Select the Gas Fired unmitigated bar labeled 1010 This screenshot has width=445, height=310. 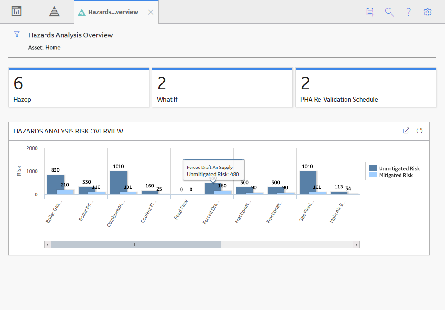tap(308, 183)
